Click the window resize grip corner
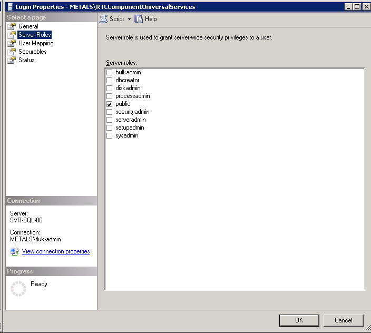 pos(367,328)
